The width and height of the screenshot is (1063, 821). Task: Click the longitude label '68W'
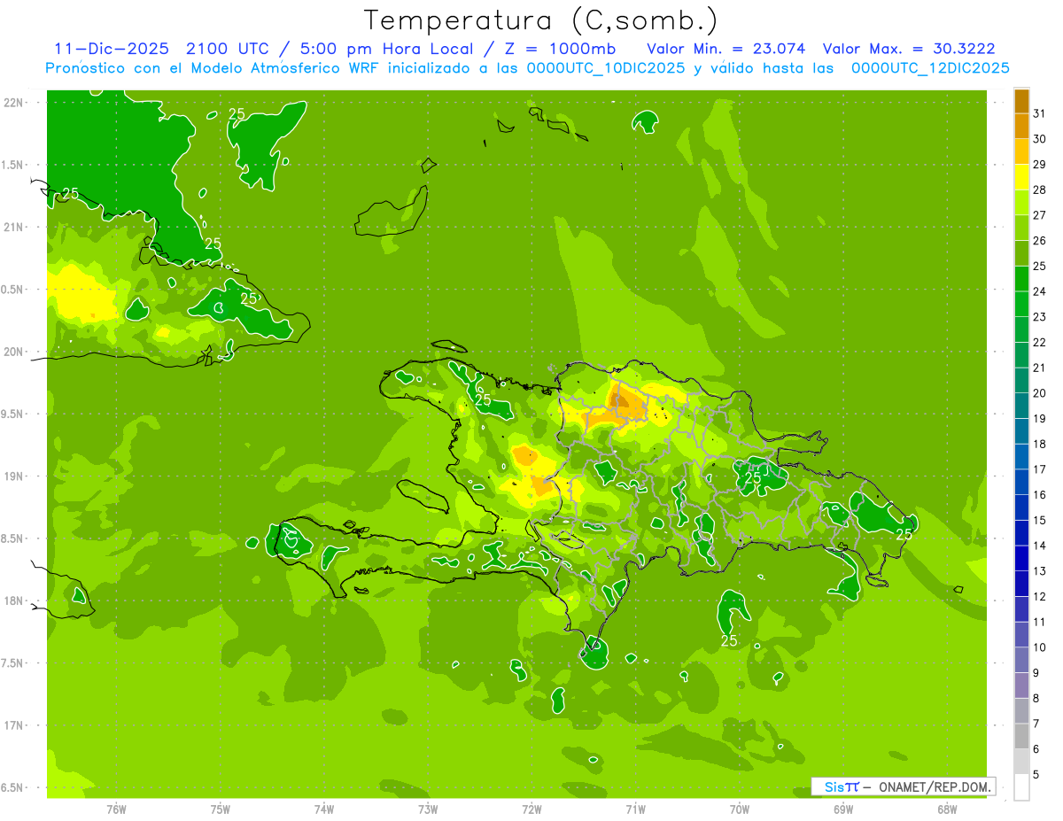point(947,809)
